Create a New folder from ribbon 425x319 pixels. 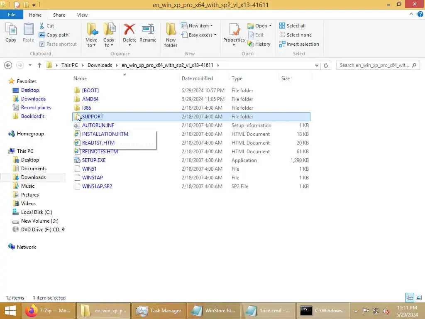(x=171, y=35)
